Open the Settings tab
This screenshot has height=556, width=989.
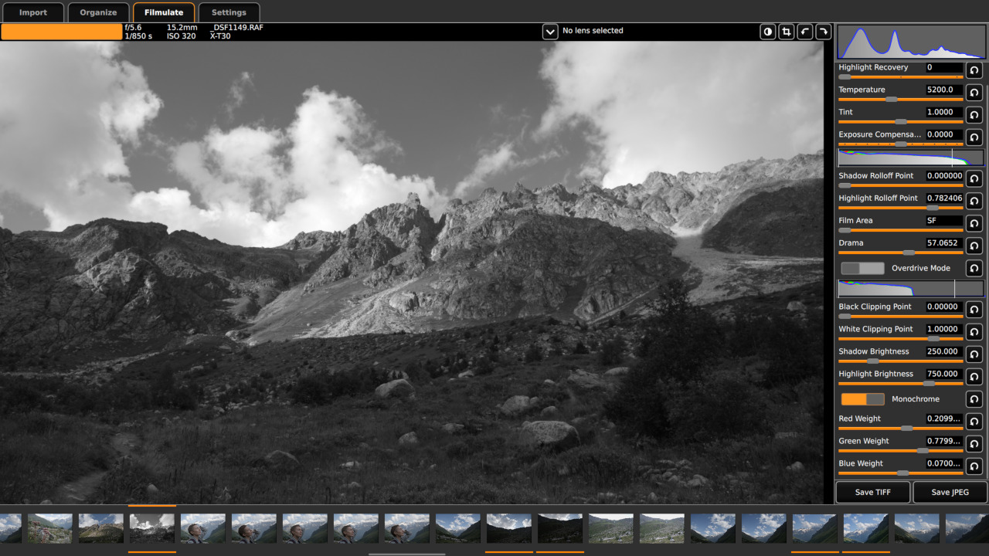pos(229,12)
